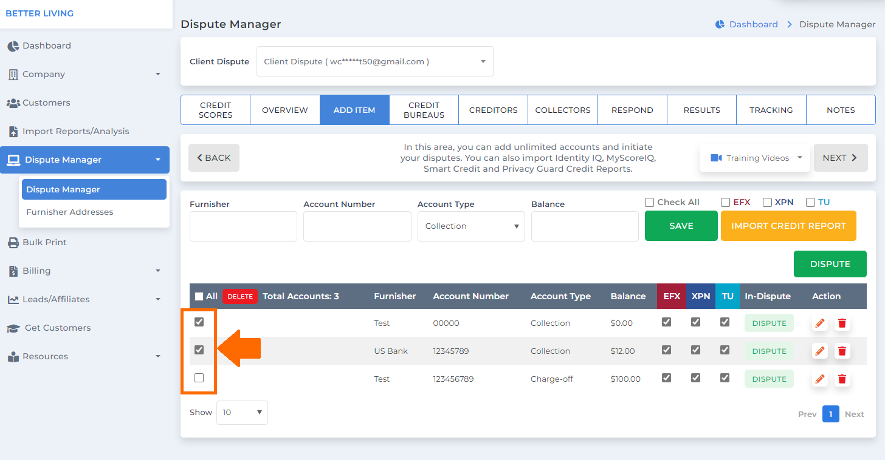Select the third account row checkbox
Screen dimensions: 885x460
click(x=199, y=377)
